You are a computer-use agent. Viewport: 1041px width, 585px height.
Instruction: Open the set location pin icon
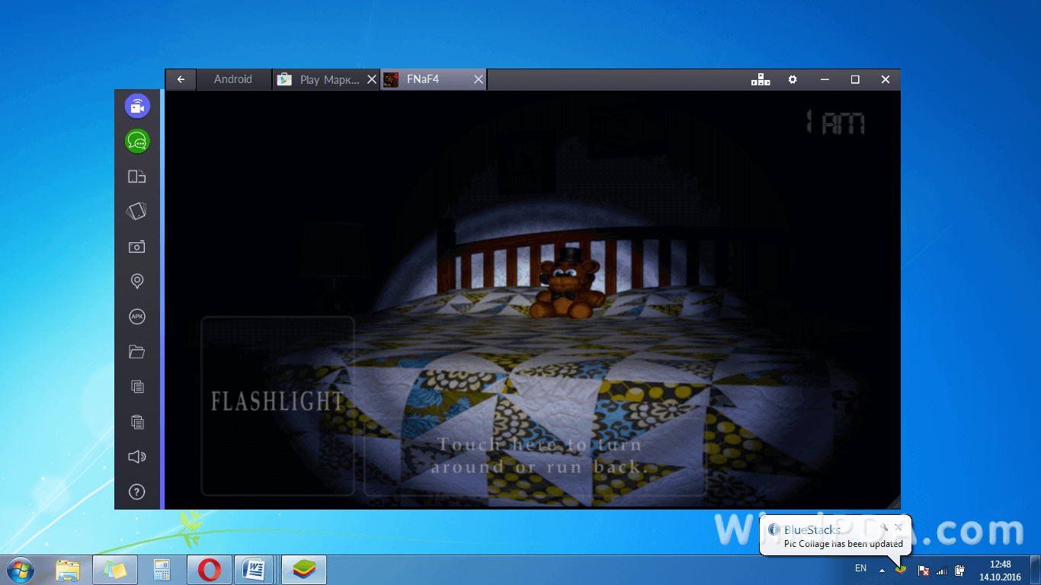[x=137, y=282]
